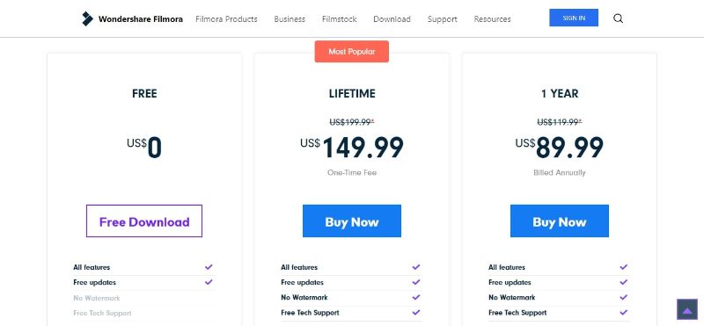The width and height of the screenshot is (704, 326).
Task: Open the Filmora Products menu
Action: (x=226, y=18)
